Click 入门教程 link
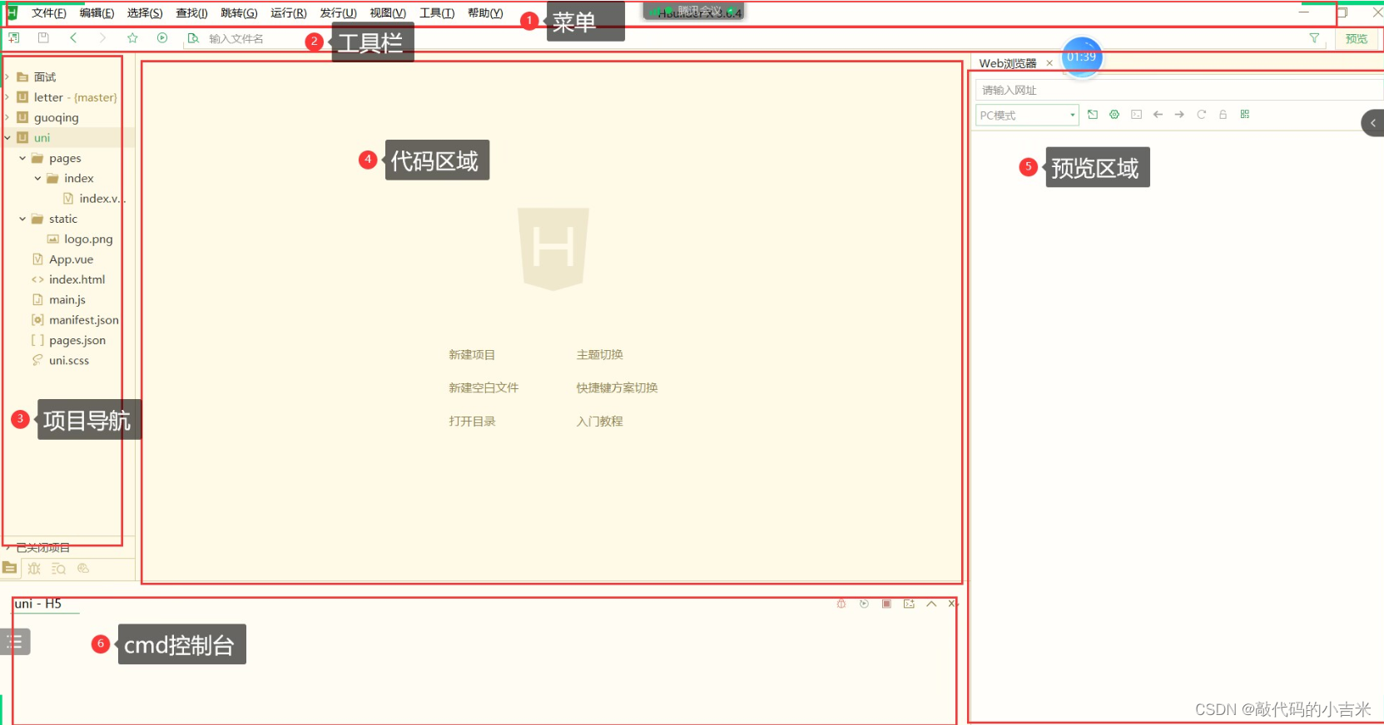 pyautogui.click(x=599, y=422)
